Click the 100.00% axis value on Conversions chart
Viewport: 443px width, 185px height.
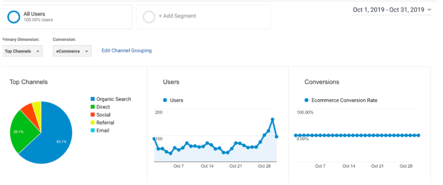pos(305,112)
